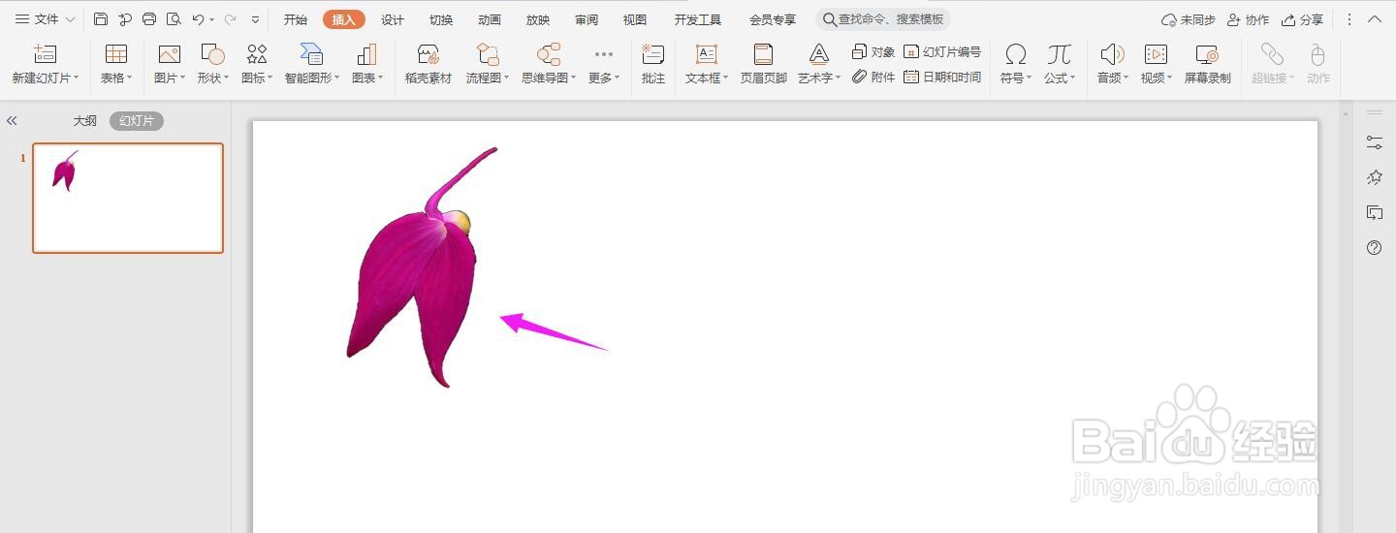The height and width of the screenshot is (533, 1396).
Task: Switch to the Review (审阅) tab
Action: (x=587, y=19)
